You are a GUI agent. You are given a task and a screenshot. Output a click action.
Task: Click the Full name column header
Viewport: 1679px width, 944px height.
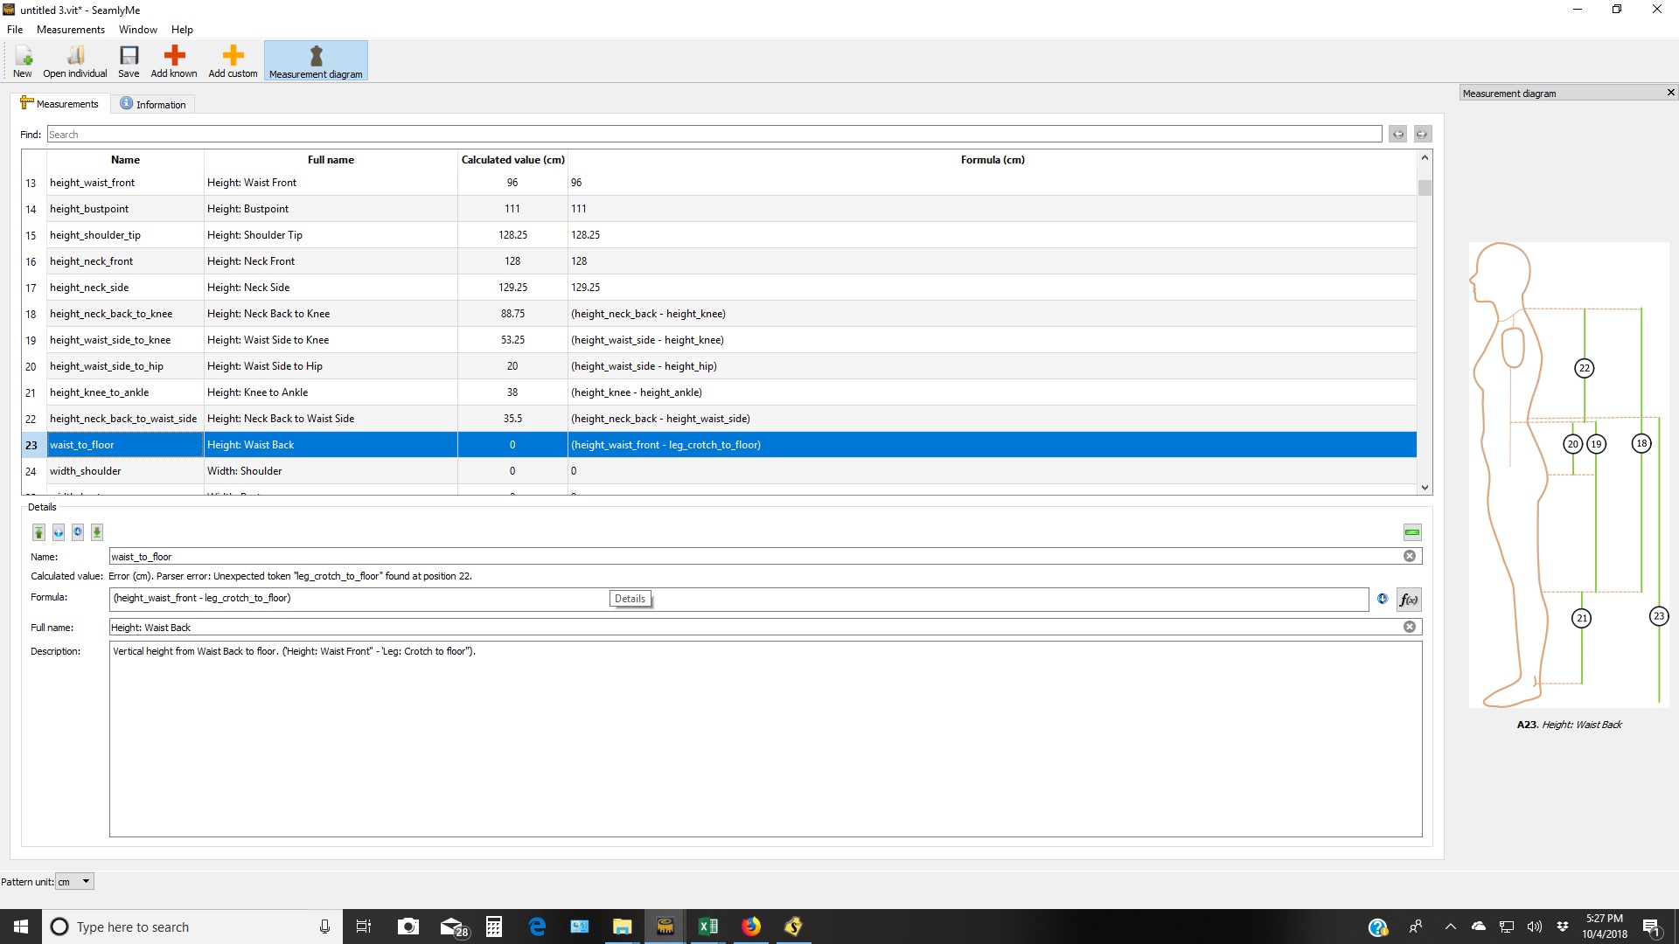pos(331,159)
